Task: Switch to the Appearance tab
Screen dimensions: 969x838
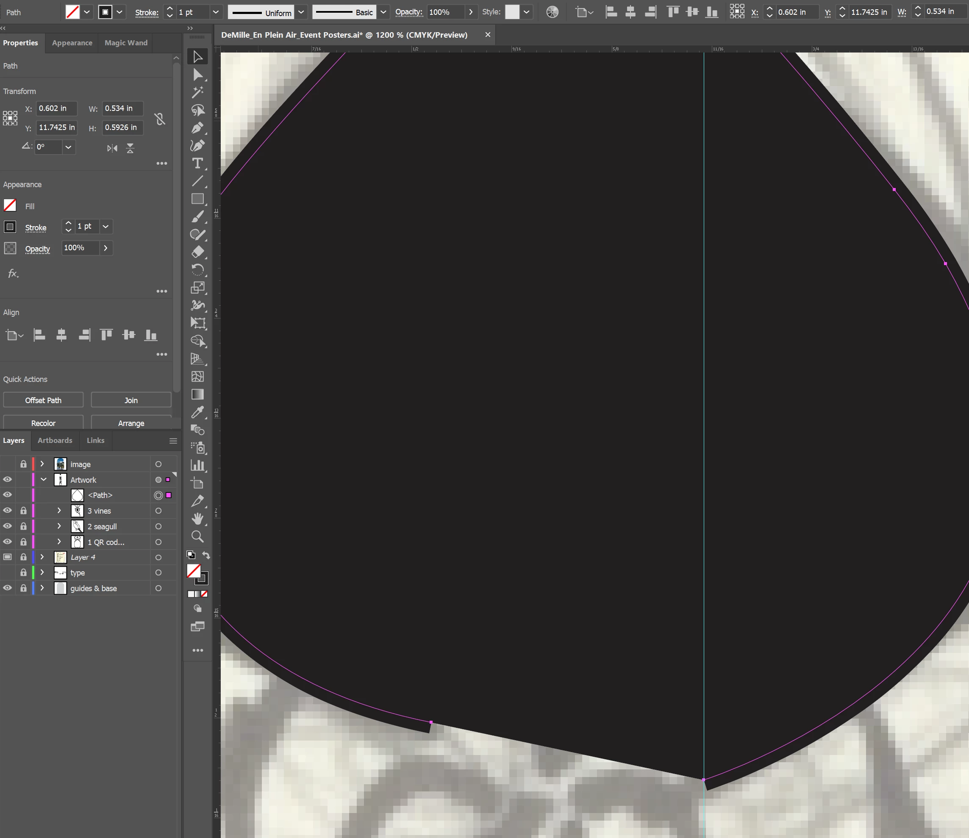Action: pos(72,42)
